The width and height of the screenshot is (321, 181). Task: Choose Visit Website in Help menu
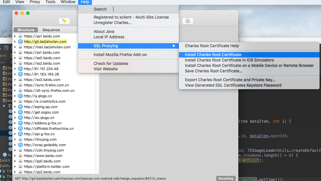(x=128, y=69)
